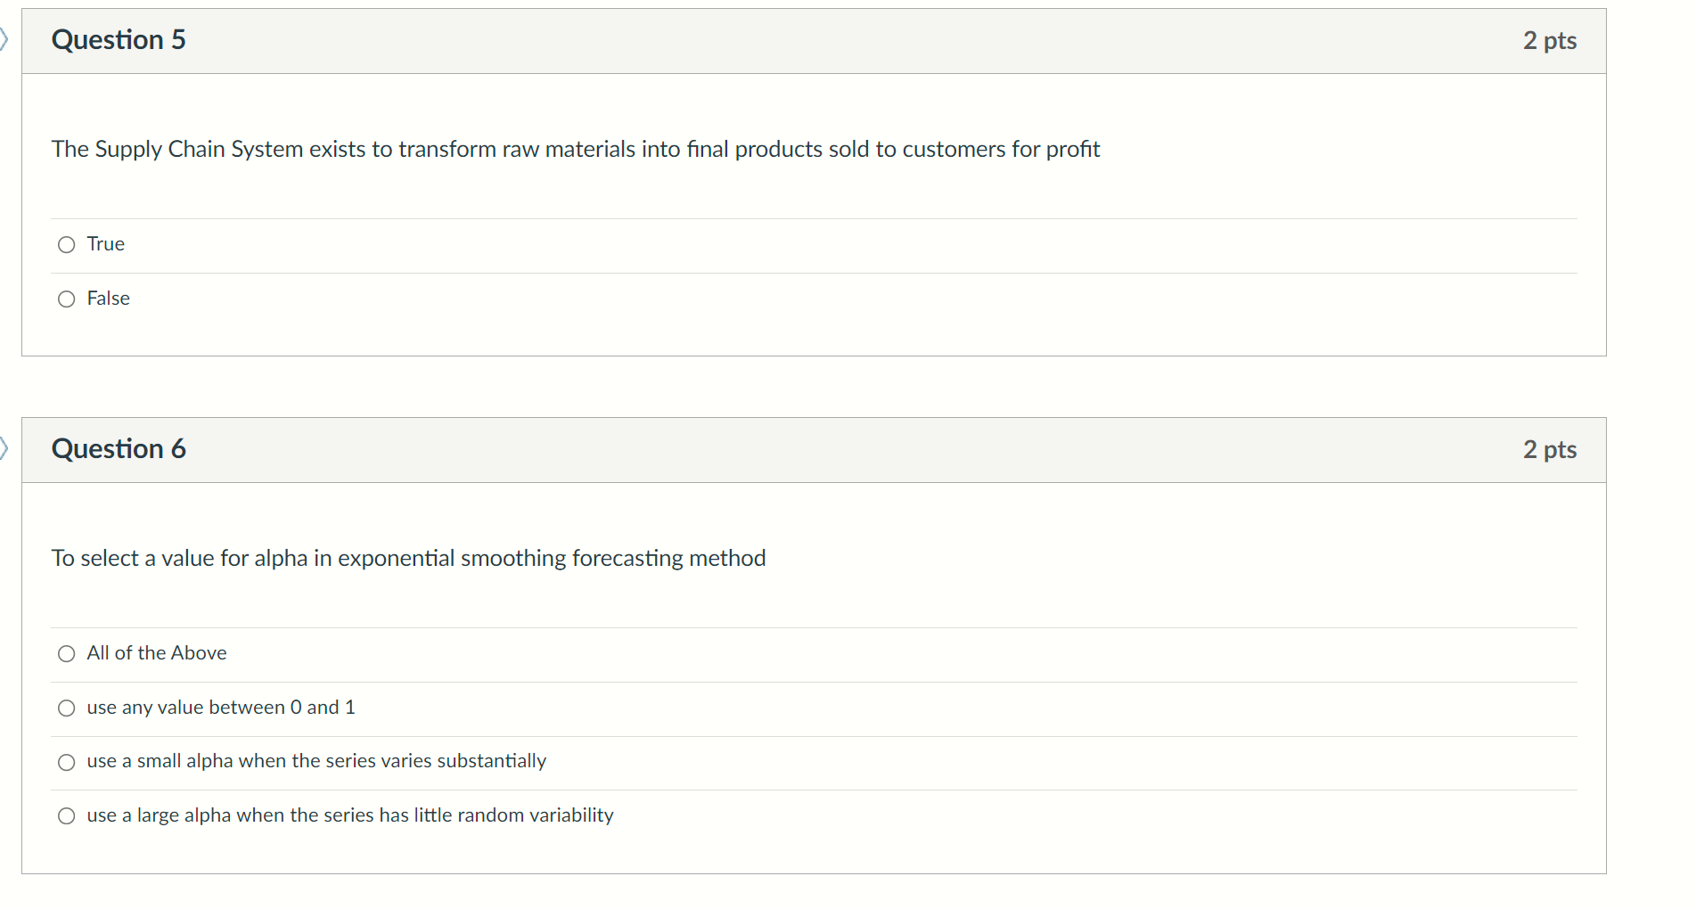Viewport: 1696px width, 909px height.
Task: Select 'use any value between 0 and 1'
Action: (66, 708)
